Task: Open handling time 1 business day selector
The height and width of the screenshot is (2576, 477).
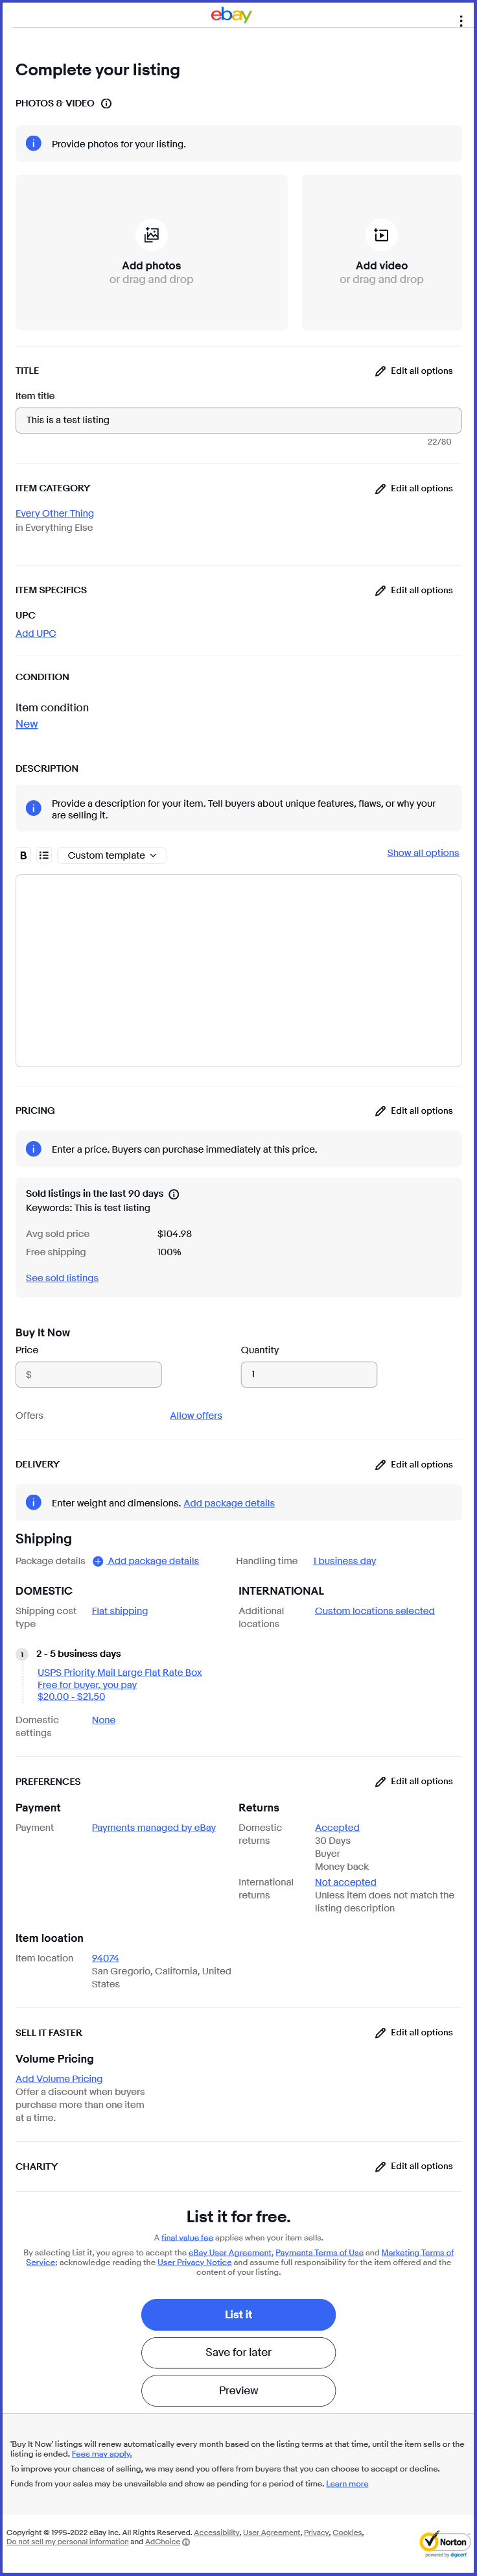Action: (344, 1561)
